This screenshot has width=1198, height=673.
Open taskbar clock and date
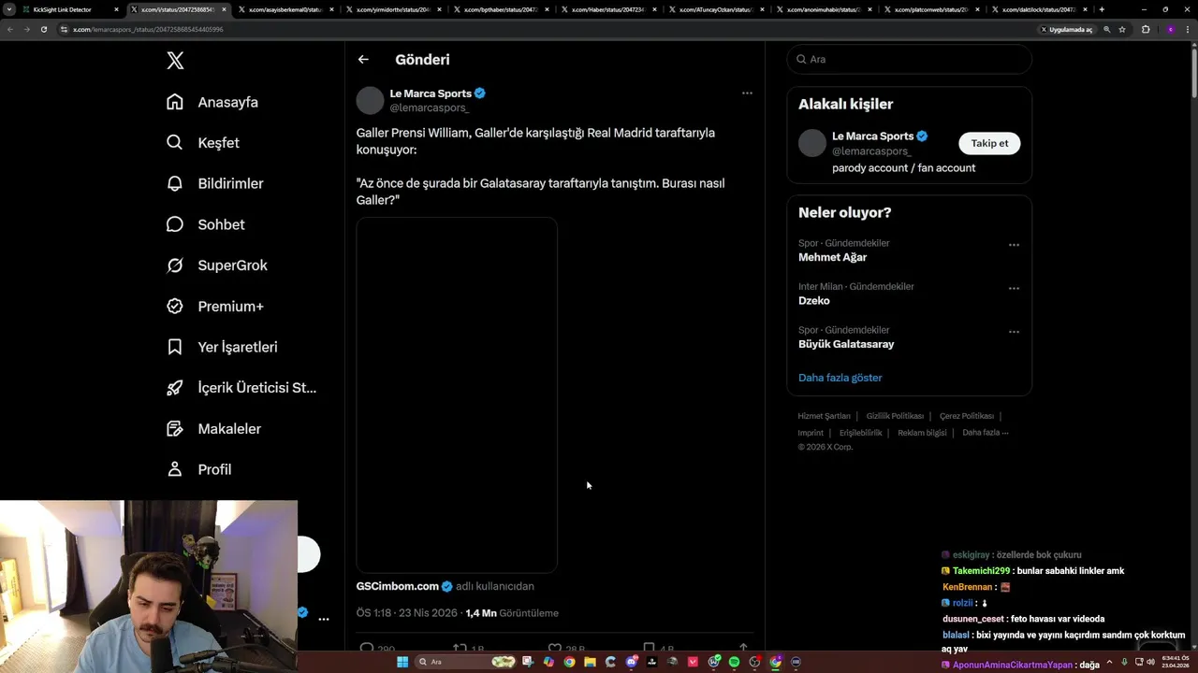point(1176,662)
